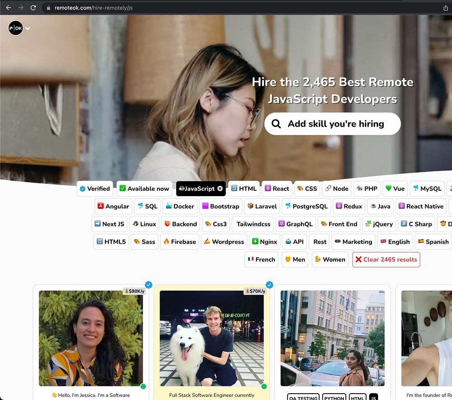Click Clear 2465 results button

pyautogui.click(x=386, y=259)
